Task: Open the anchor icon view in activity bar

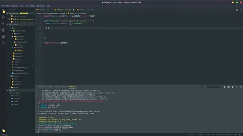Action: click(3, 43)
